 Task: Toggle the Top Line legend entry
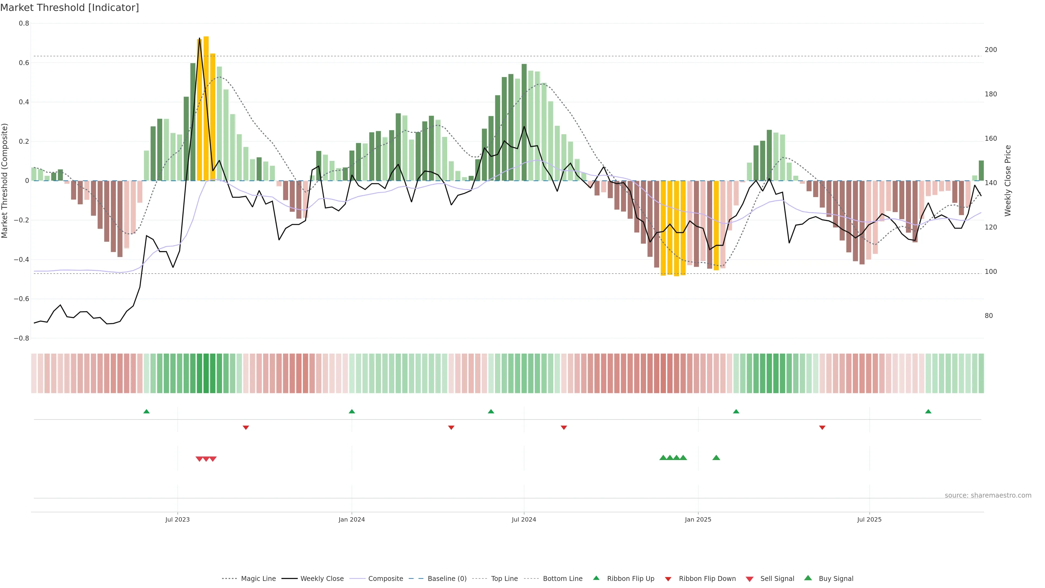point(504,579)
